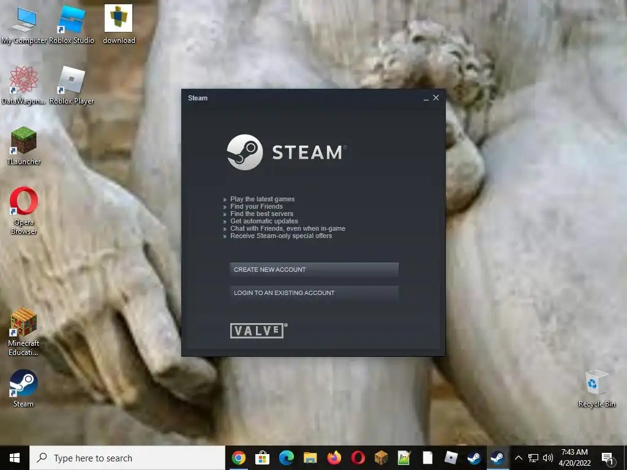Minimize the Steam login window
This screenshot has height=470, width=627.
pyautogui.click(x=426, y=98)
